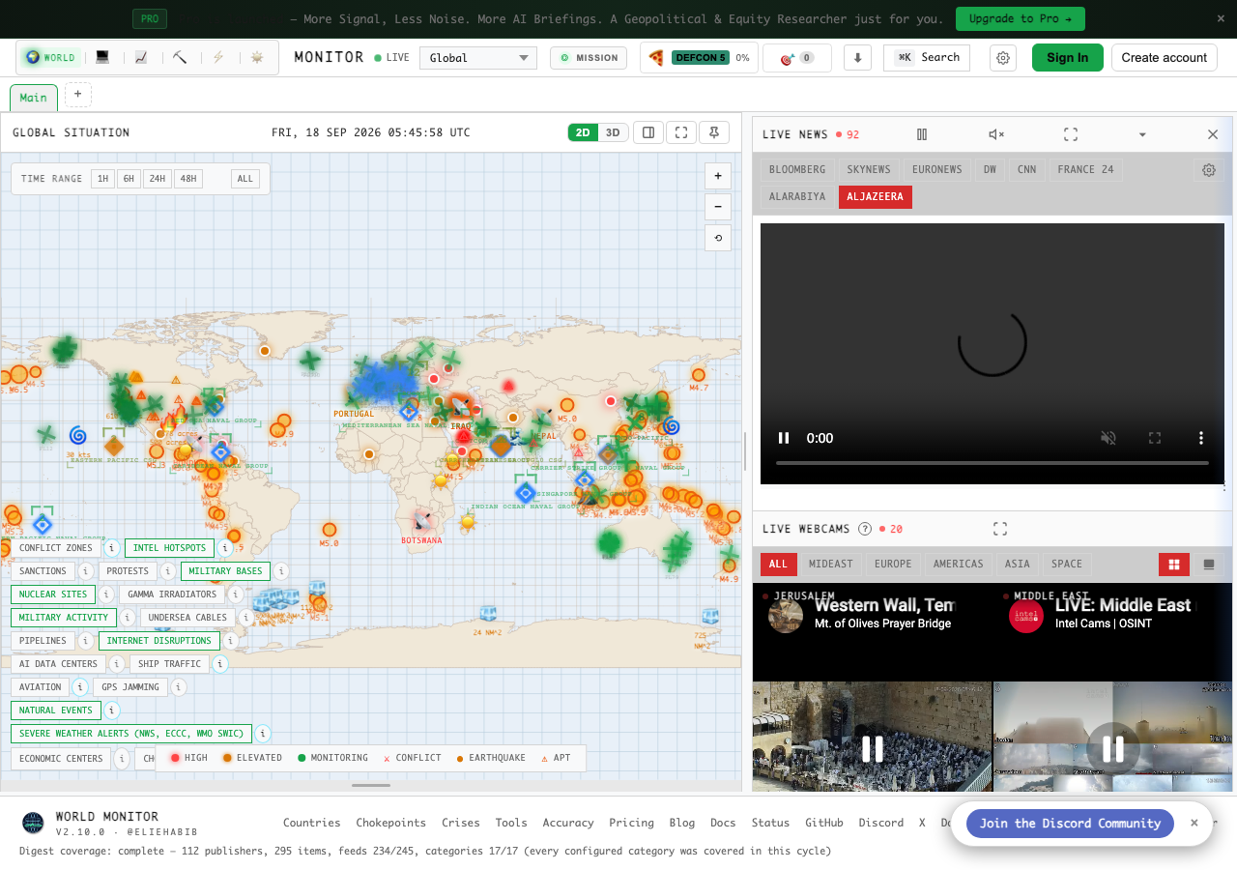This screenshot has height=870, width=1237.
Task: Filter webcams to Mideast
Action: [831, 565]
